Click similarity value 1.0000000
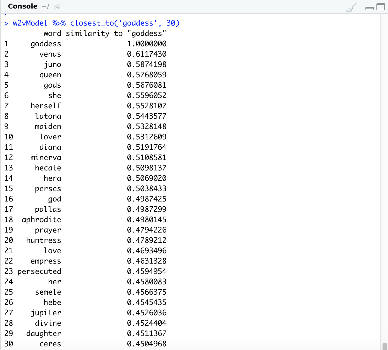388x350 pixels. [146, 44]
